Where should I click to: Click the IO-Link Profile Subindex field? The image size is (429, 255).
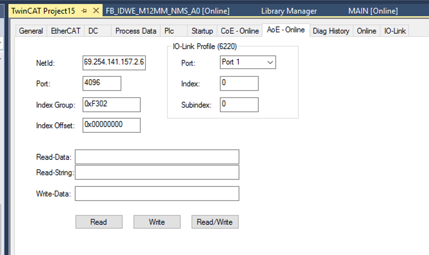pyautogui.click(x=239, y=105)
